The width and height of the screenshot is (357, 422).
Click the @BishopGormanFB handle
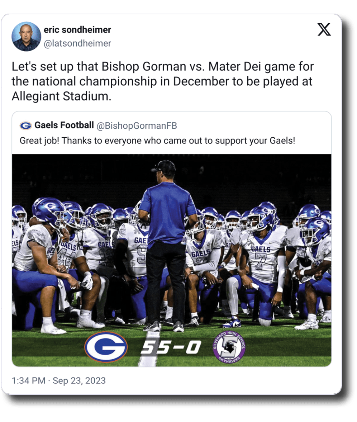[137, 125]
